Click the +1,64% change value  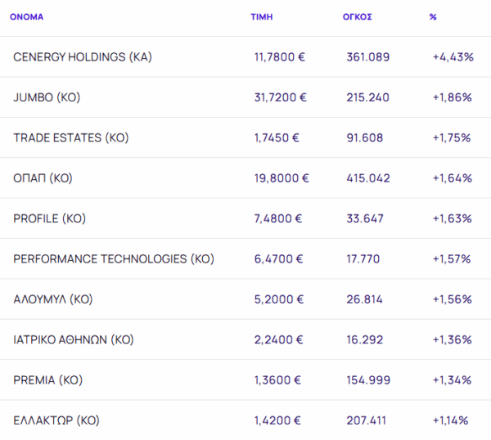click(453, 178)
